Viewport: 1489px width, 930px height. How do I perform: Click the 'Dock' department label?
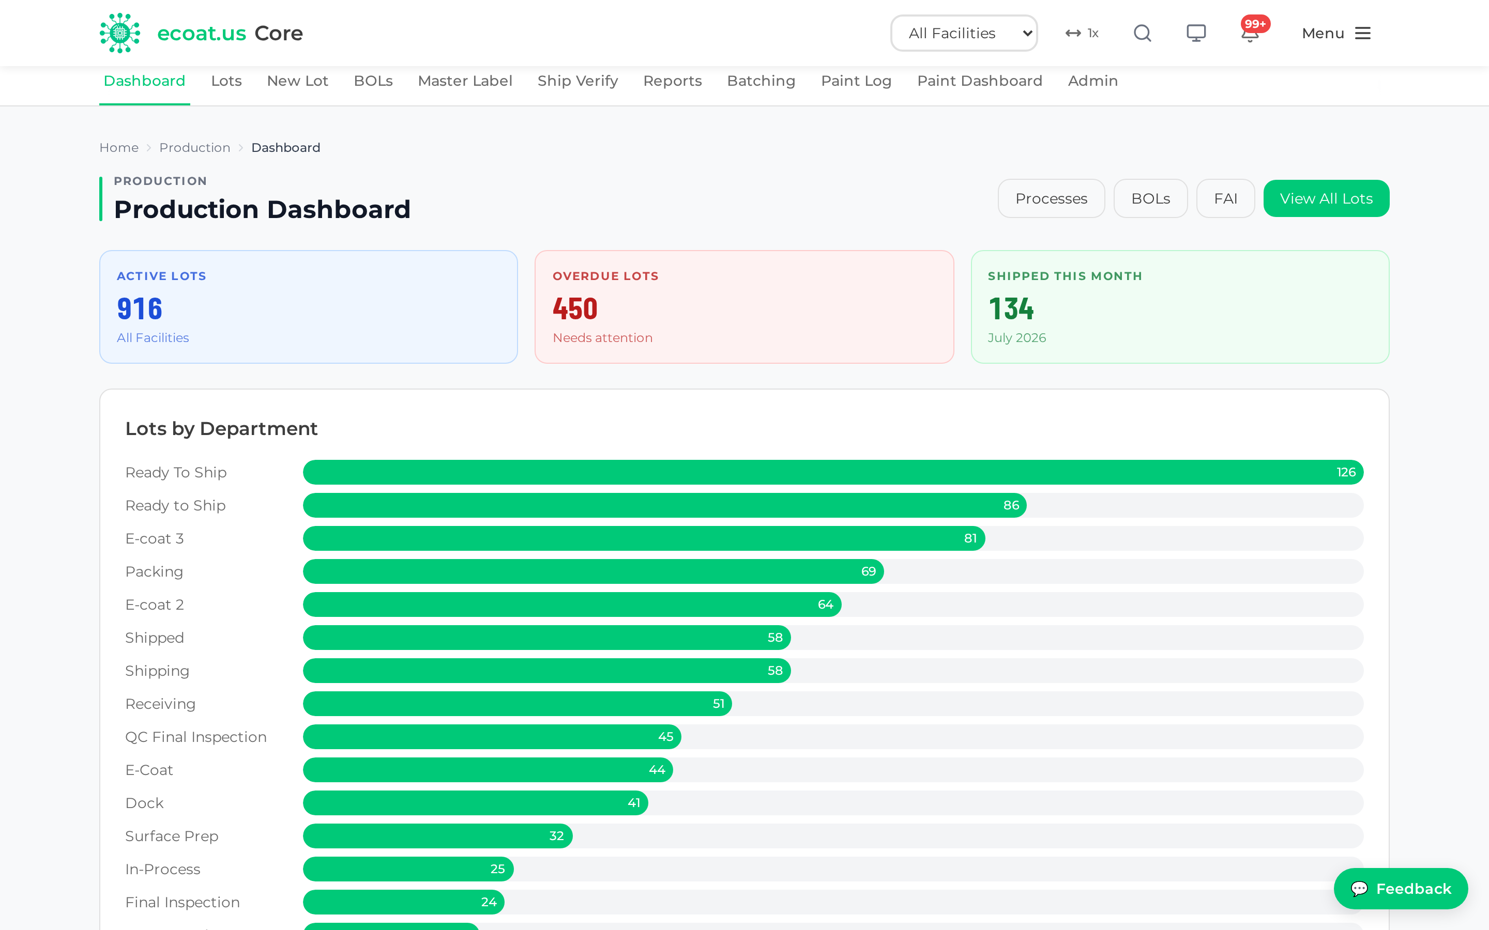145,803
